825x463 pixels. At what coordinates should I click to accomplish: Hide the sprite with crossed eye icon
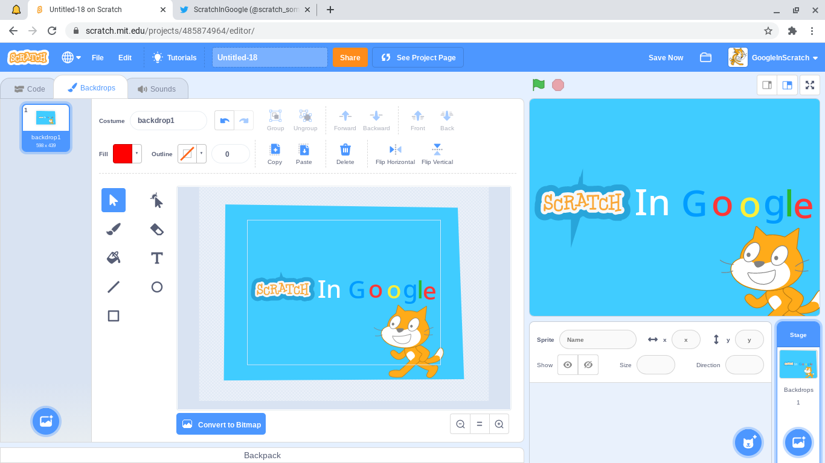pos(588,365)
